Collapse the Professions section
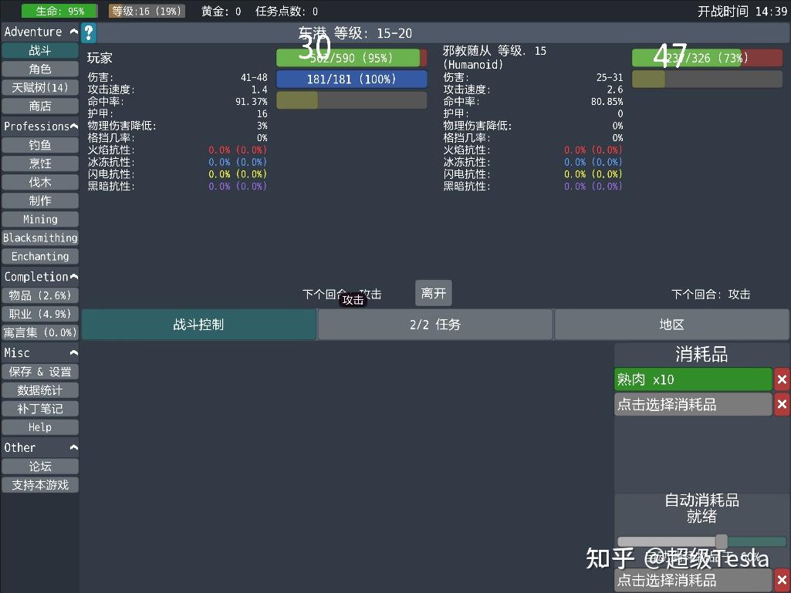This screenshot has width=791, height=593. pyautogui.click(x=73, y=126)
